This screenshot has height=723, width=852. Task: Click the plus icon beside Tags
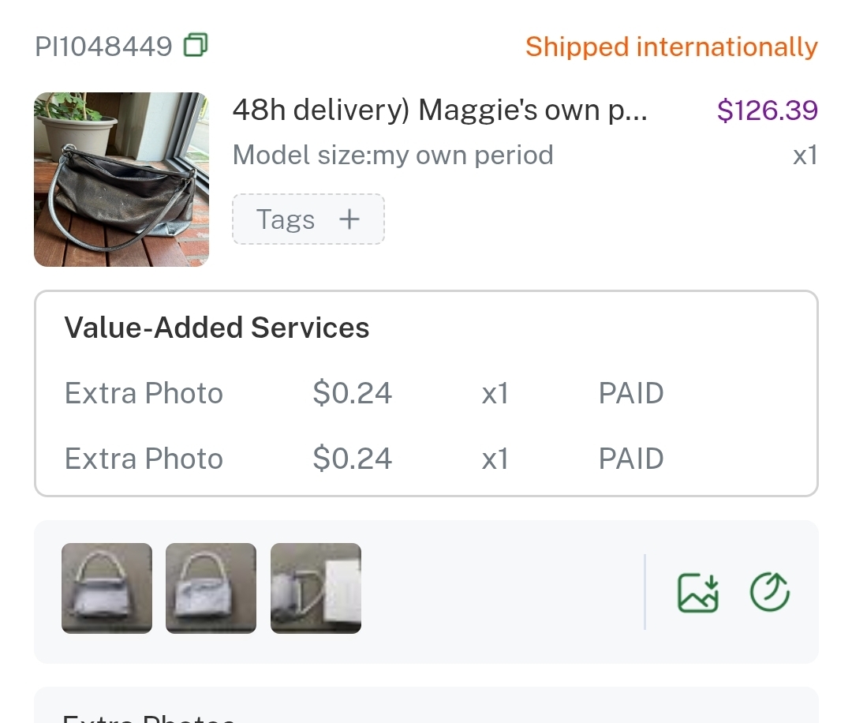349,219
